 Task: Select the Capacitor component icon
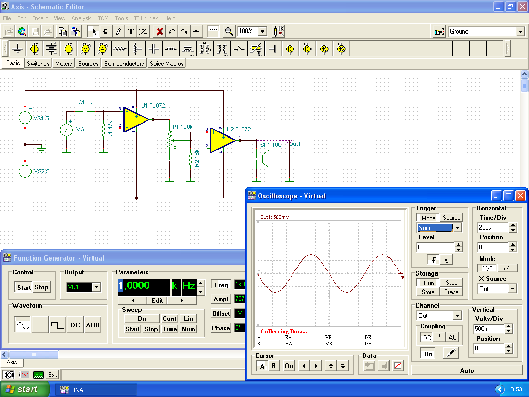click(154, 49)
